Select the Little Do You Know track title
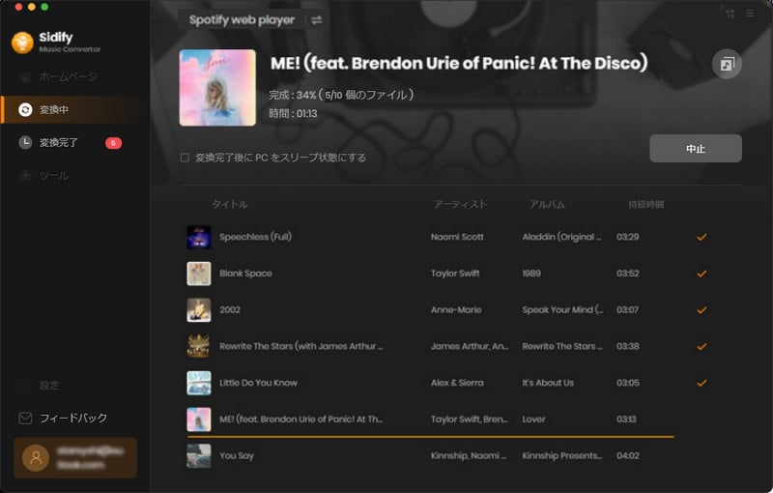The width and height of the screenshot is (773, 493). [258, 383]
